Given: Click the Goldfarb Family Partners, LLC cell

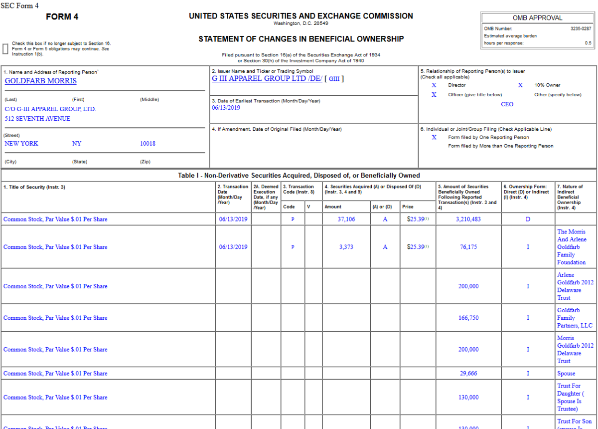Looking at the screenshot, I should (575, 318).
